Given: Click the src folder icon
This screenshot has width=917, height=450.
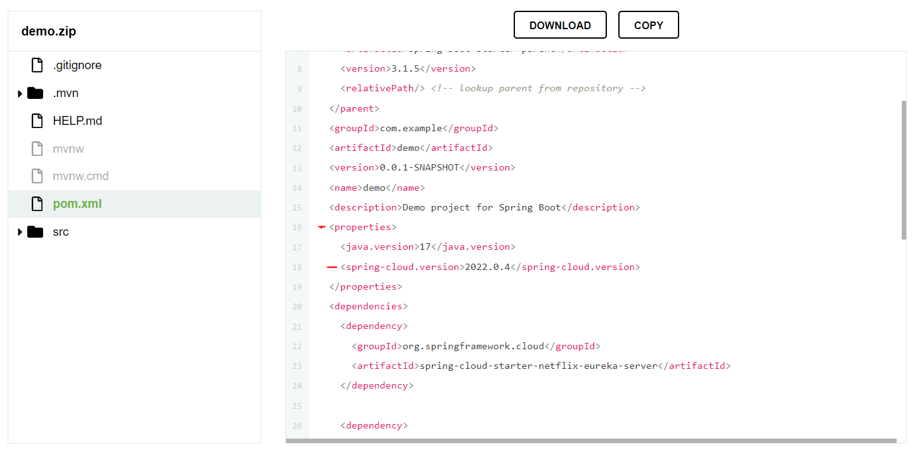Looking at the screenshot, I should click(36, 232).
